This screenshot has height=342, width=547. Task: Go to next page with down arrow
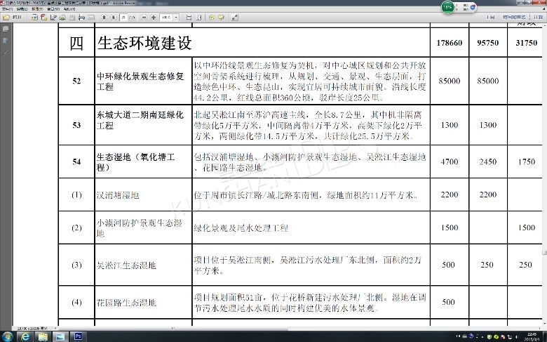click(x=114, y=17)
